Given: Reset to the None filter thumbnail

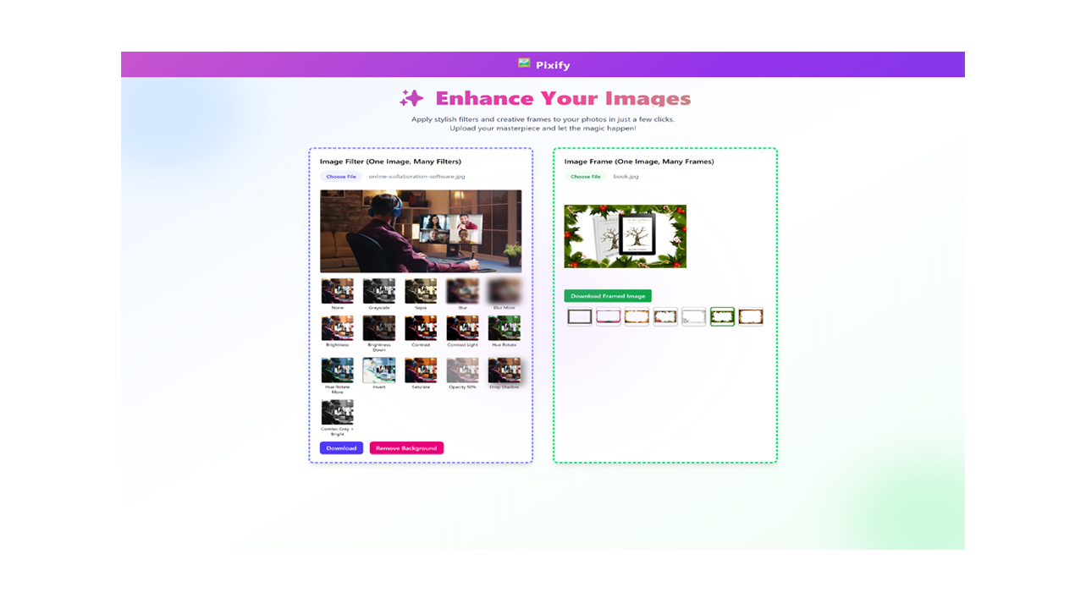Looking at the screenshot, I should 337,291.
